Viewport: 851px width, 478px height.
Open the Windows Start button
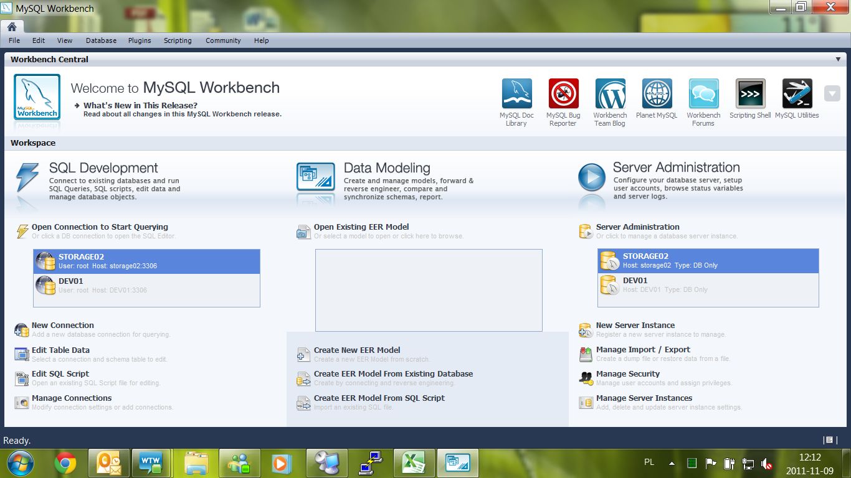pos(21,463)
